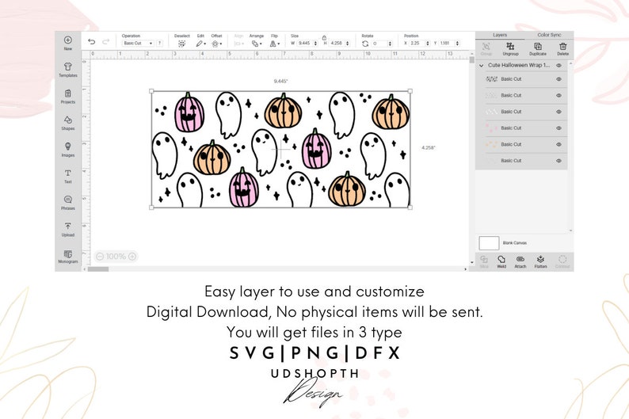Hide the first Basic Cut layer
This screenshot has height=419, width=629.
pyautogui.click(x=558, y=79)
